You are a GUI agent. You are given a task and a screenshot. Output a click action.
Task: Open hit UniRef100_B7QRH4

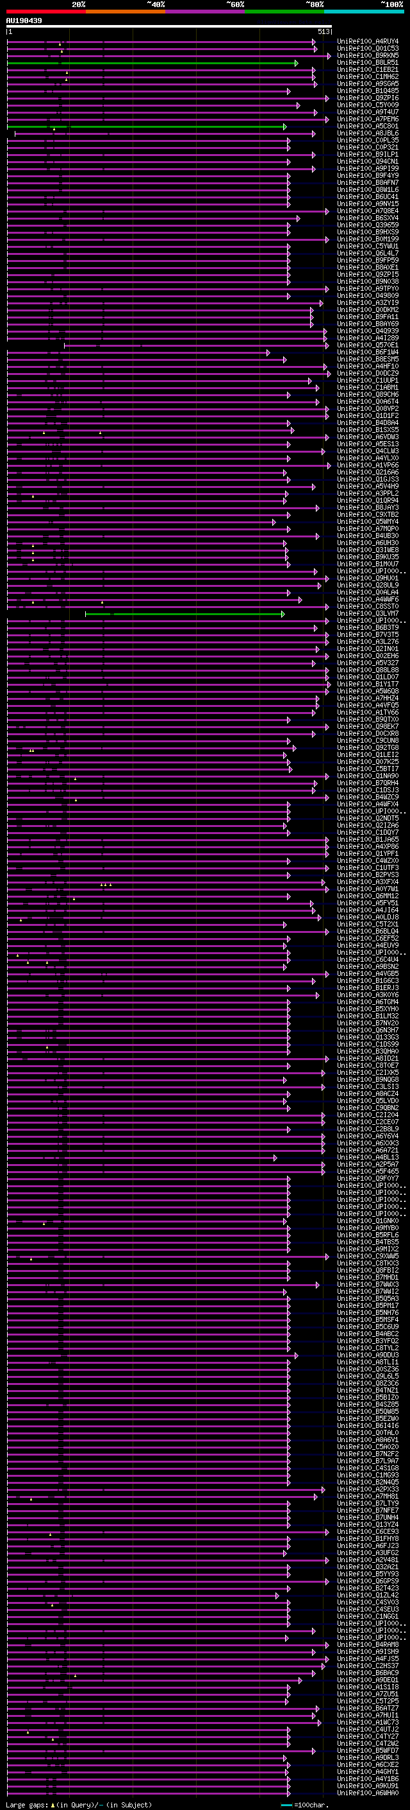coord(368,783)
